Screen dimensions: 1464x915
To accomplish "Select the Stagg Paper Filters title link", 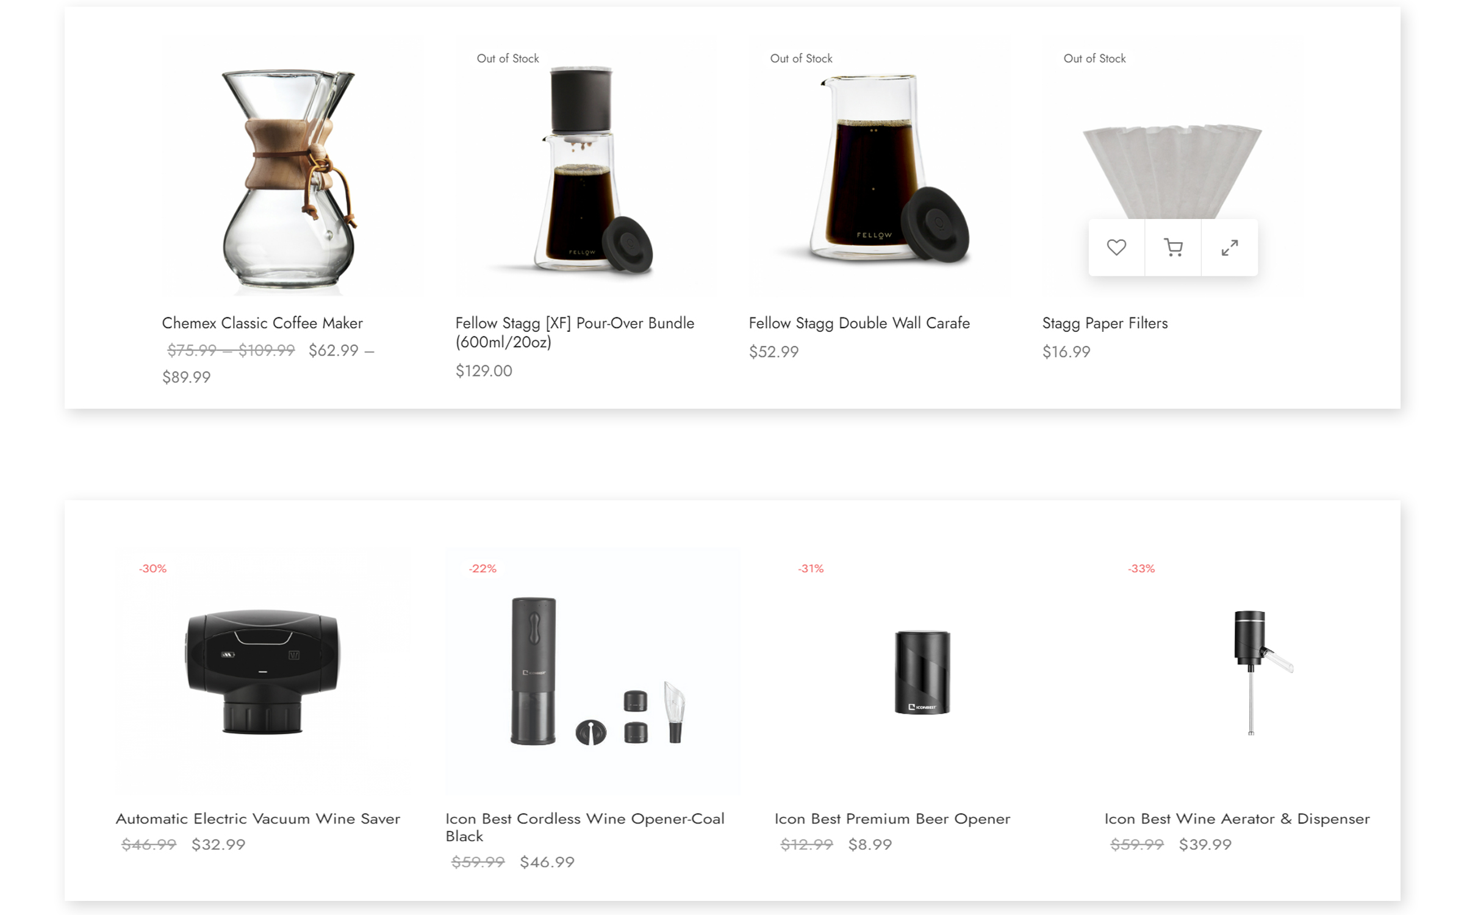I will [1105, 323].
